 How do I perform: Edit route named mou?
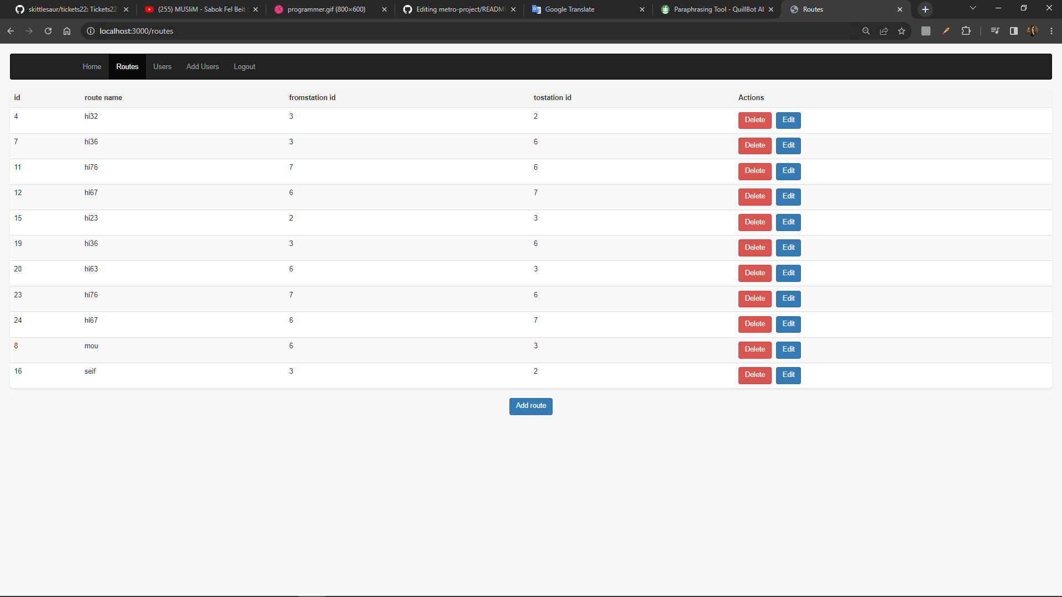pyautogui.click(x=788, y=349)
